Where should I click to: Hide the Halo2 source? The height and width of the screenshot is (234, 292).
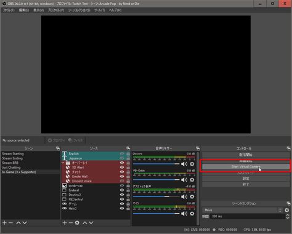[122, 208]
